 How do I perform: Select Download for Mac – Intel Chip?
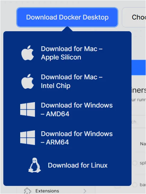(72, 81)
